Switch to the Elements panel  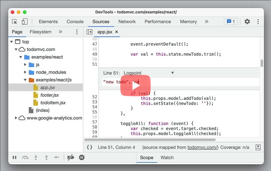pyautogui.click(x=48, y=22)
